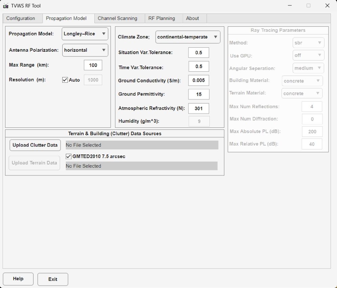Click the Ground Permittivity input box
Image resolution: width=337 pixels, height=288 pixels.
tap(199, 94)
